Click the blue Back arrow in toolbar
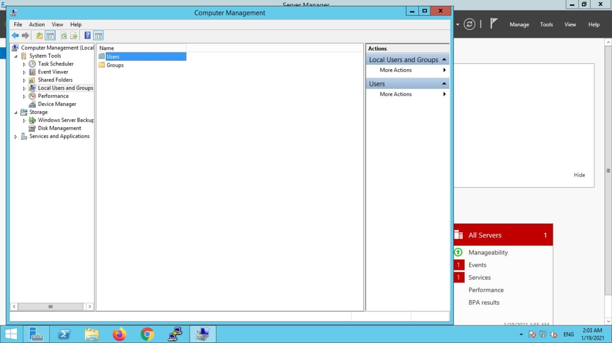The height and width of the screenshot is (343, 612). point(15,36)
